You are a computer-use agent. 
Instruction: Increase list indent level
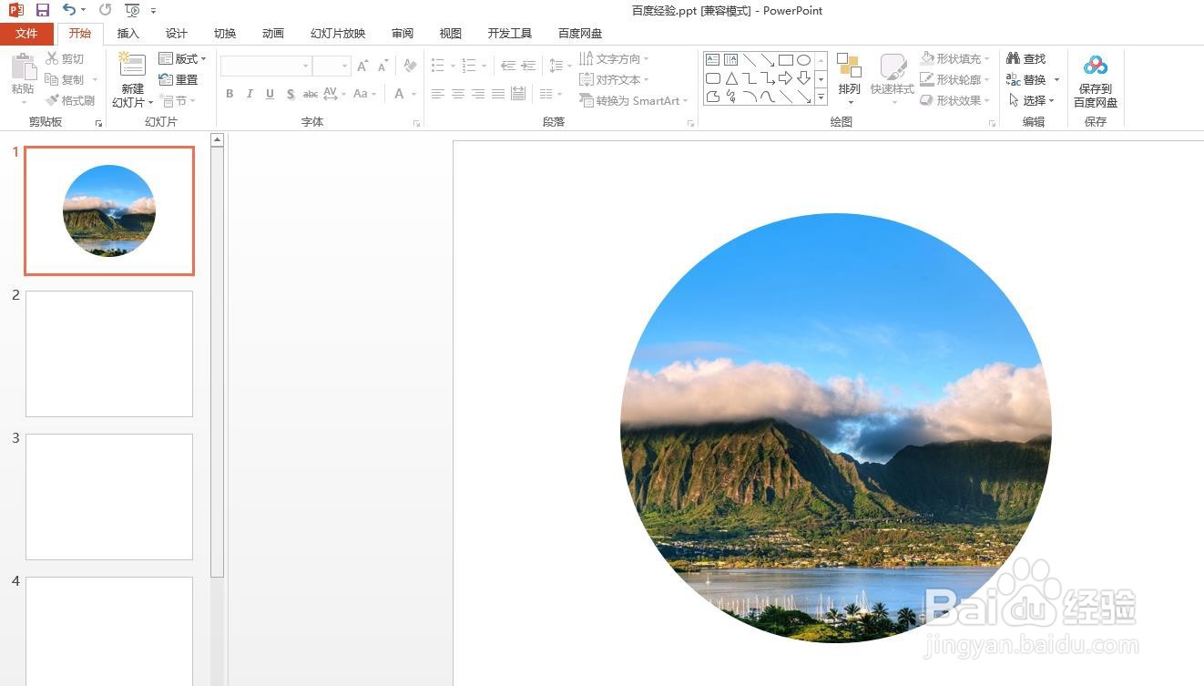click(x=528, y=66)
